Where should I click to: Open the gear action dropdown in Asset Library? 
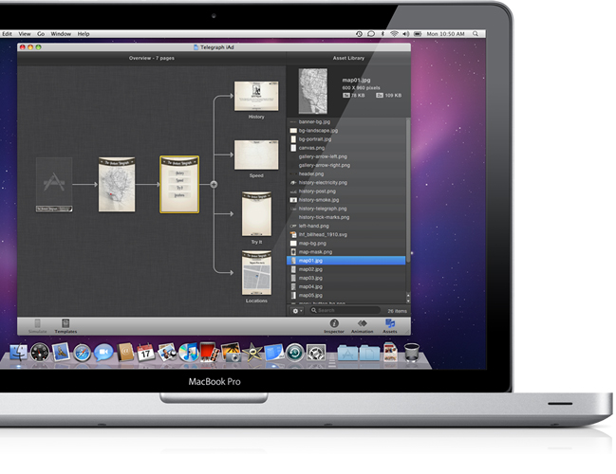coord(296,311)
